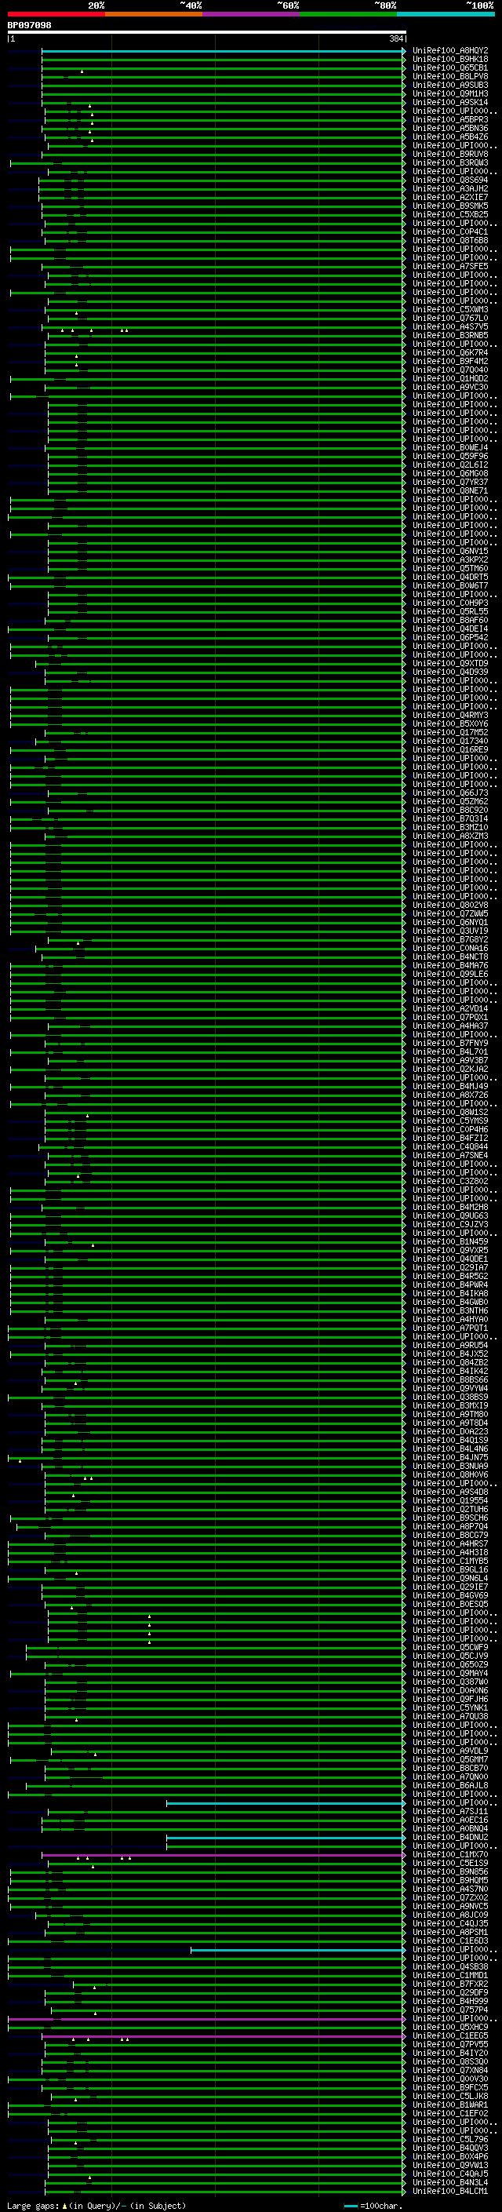The image size is (502, 2212).
Task: Click UniRef100_C0P4C1 in the hit list
Action: click(x=450, y=231)
